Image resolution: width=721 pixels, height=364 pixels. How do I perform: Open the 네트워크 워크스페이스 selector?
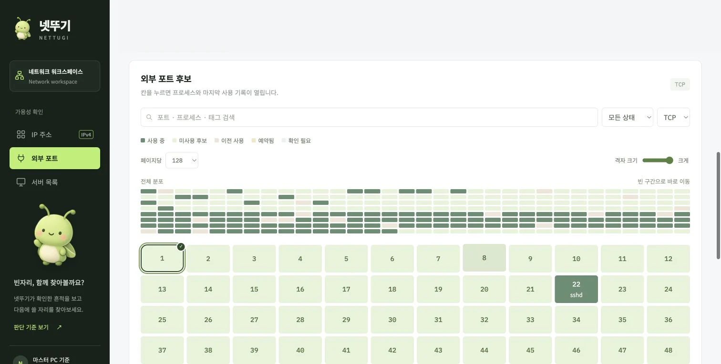[x=55, y=76]
